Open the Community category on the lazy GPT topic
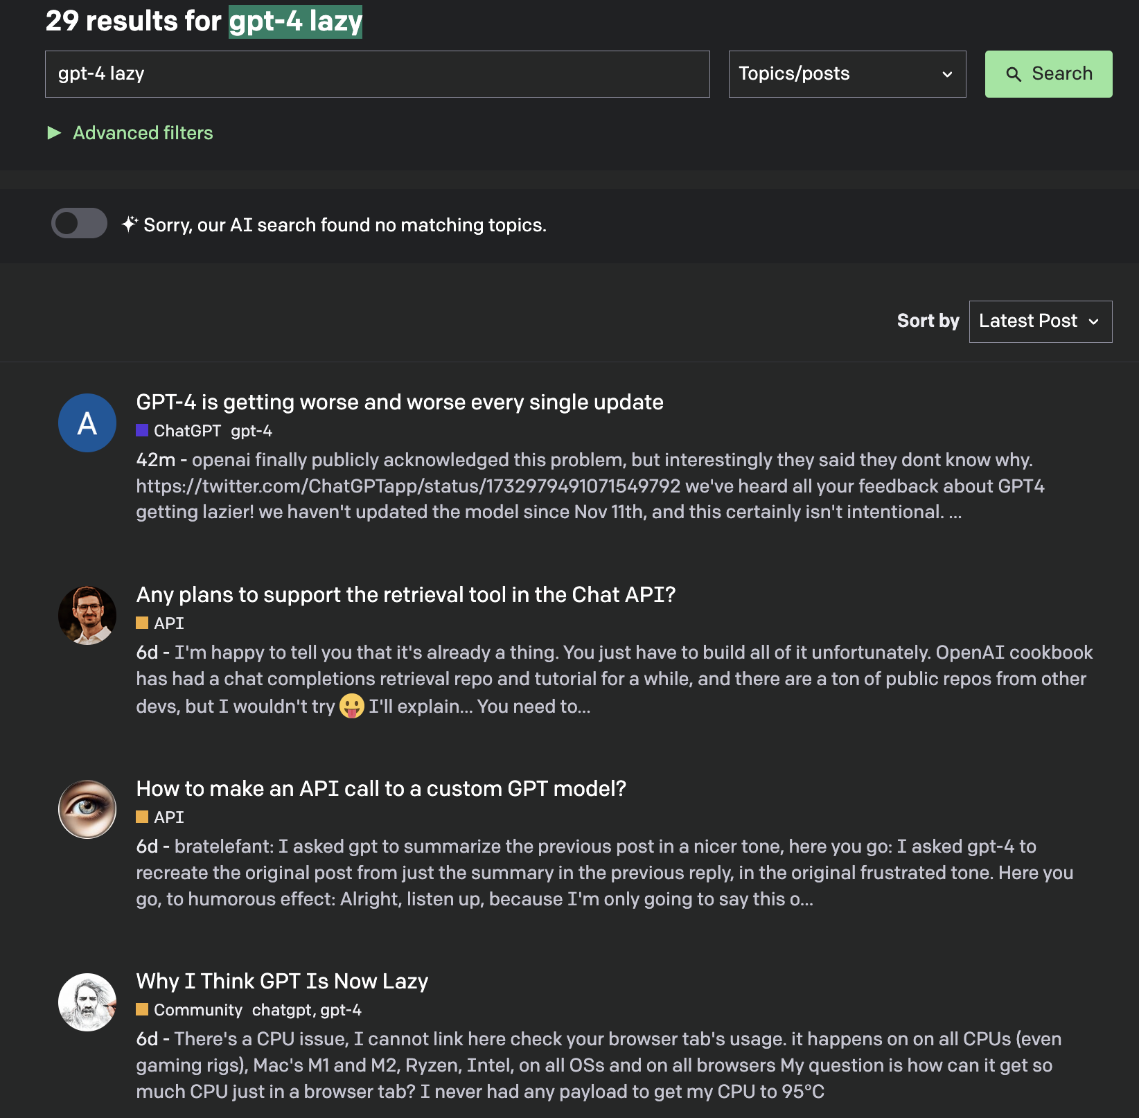1139x1118 pixels. (x=198, y=1010)
